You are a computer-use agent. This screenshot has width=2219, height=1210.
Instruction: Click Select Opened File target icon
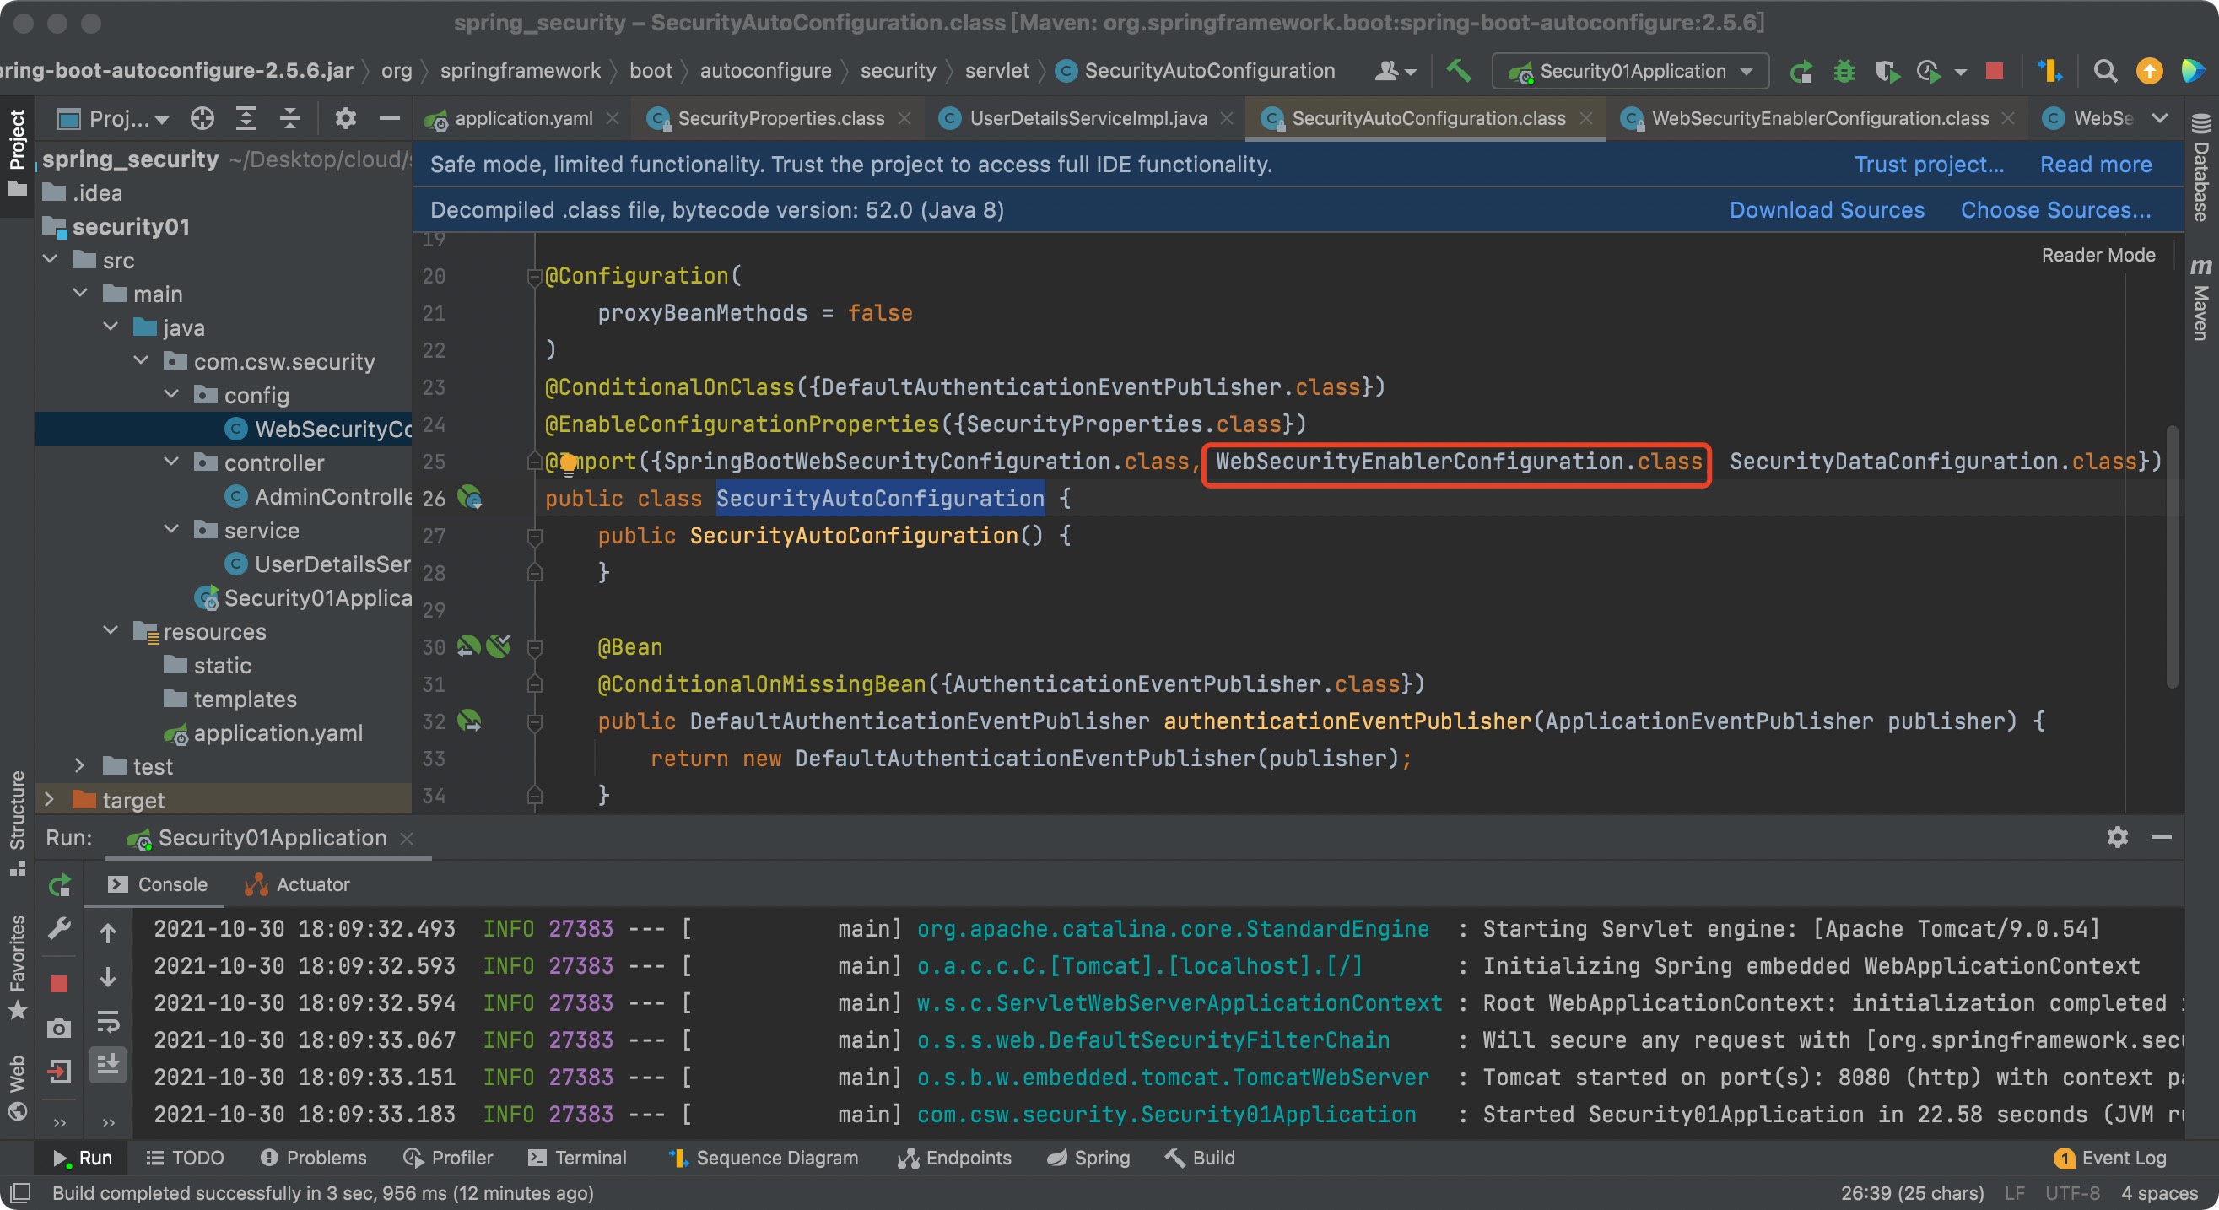(x=202, y=118)
